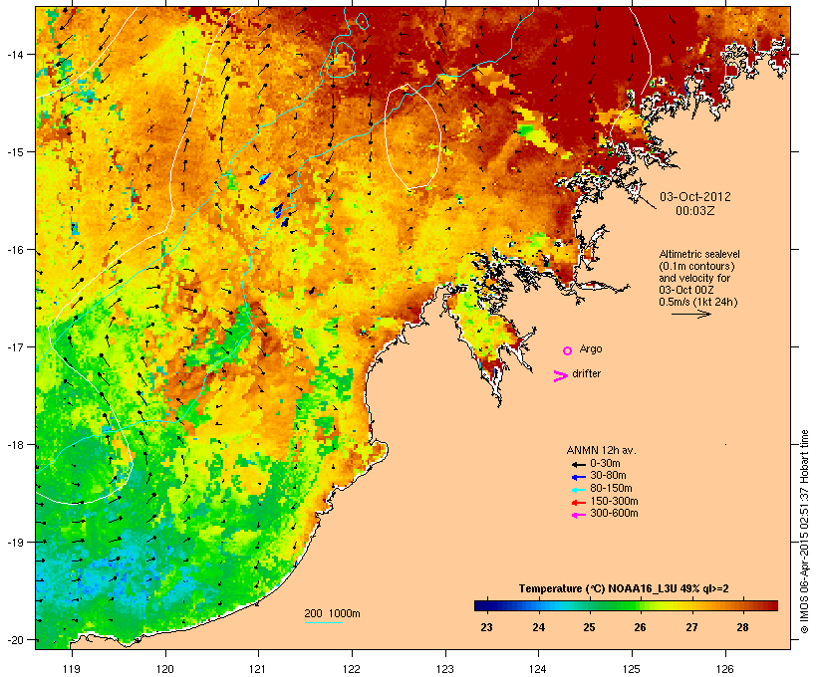Screen dimensions: 817x677
Task: Click colorbar tick label 23
Action: [x=486, y=627]
